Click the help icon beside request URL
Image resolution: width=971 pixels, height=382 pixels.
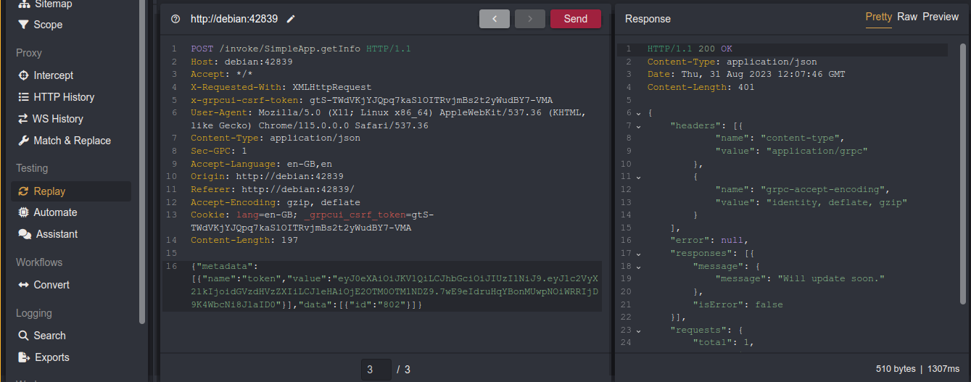pos(175,19)
